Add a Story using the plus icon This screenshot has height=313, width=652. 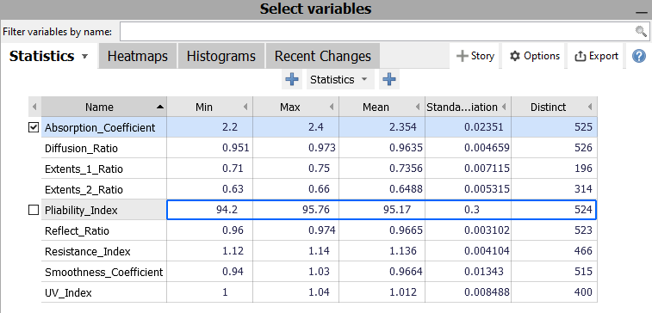[462, 56]
